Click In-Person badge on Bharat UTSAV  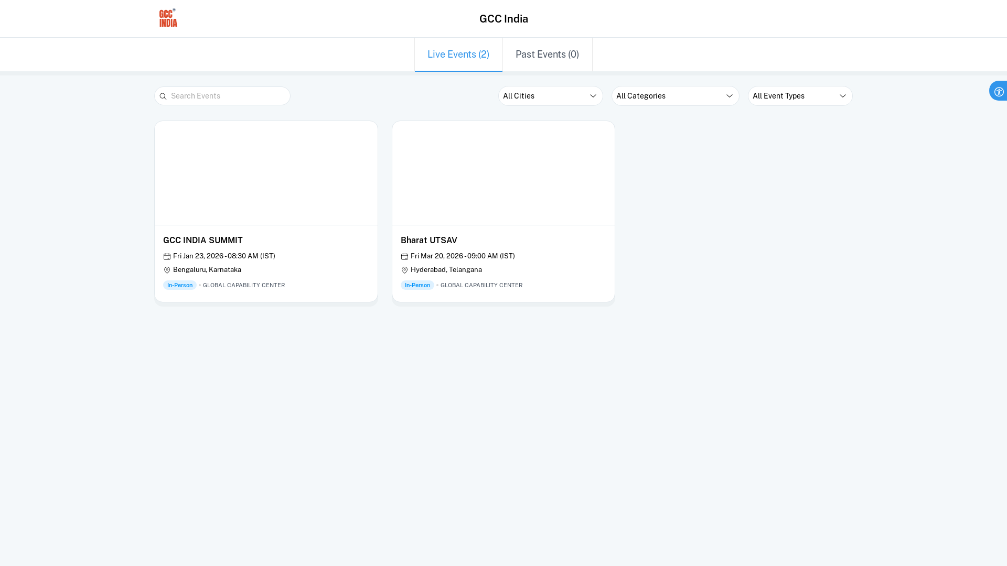[417, 285]
